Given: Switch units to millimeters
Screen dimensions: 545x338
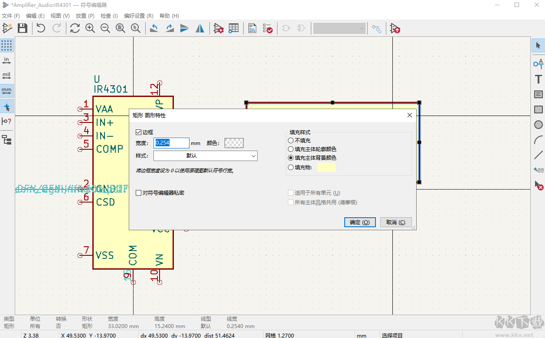Looking at the screenshot, I should tap(7, 91).
